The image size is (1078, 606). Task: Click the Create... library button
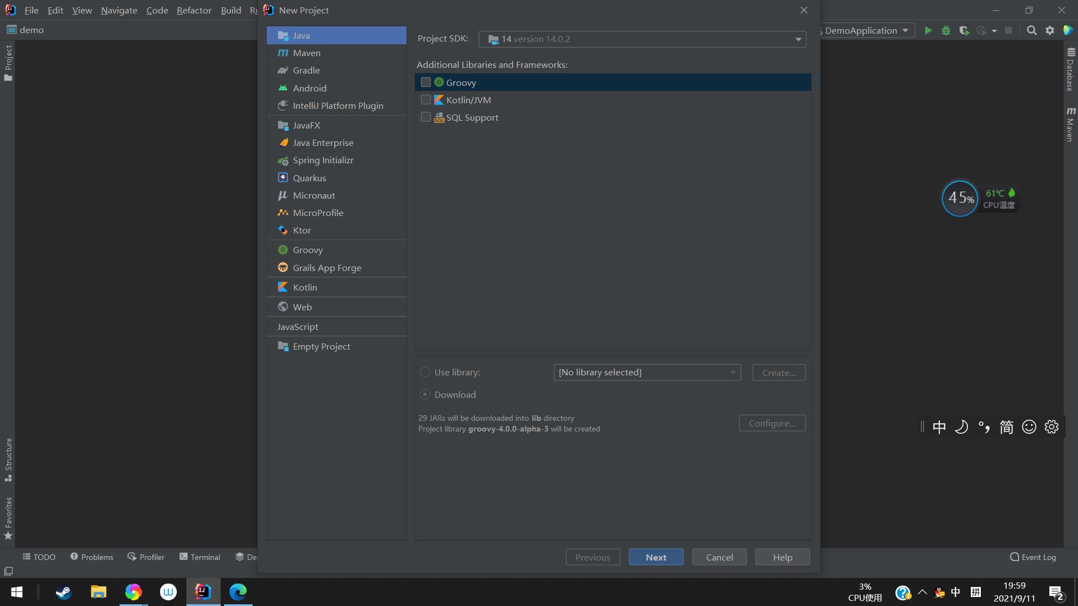779,373
